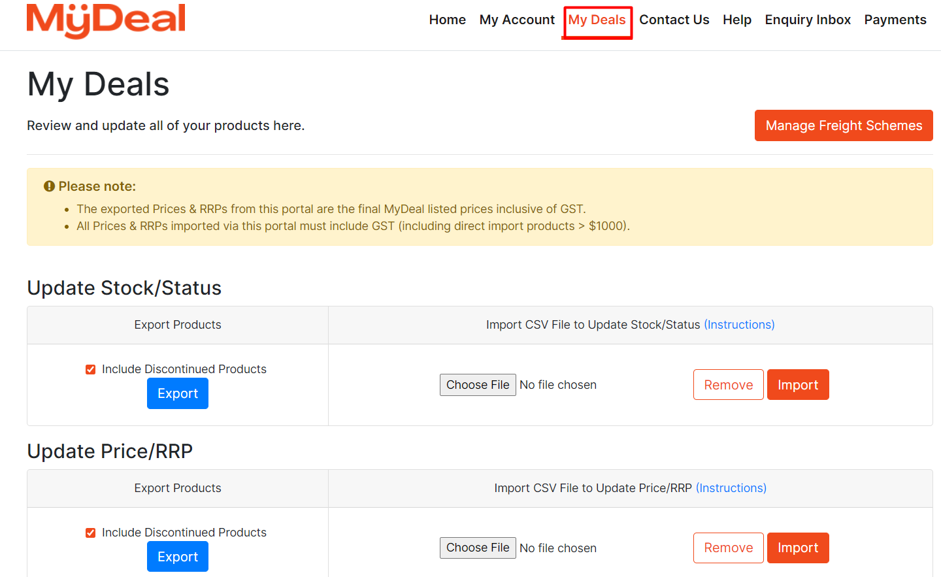The height and width of the screenshot is (577, 941).
Task: Click 'Include Discontinued Products' label under Stock/Status
Action: [x=184, y=369]
